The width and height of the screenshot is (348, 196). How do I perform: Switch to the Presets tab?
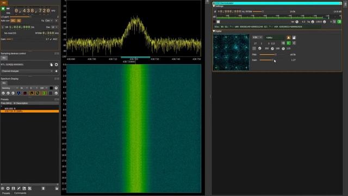(x=6, y=193)
